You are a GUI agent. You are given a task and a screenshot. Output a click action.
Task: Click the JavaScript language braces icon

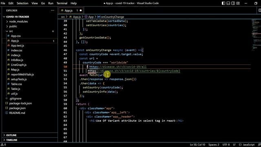(x=240, y=145)
